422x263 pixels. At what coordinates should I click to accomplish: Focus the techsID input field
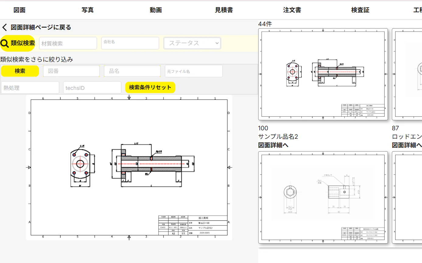point(92,87)
